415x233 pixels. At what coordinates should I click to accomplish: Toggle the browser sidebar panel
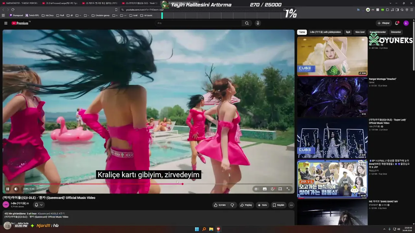coord(397,10)
